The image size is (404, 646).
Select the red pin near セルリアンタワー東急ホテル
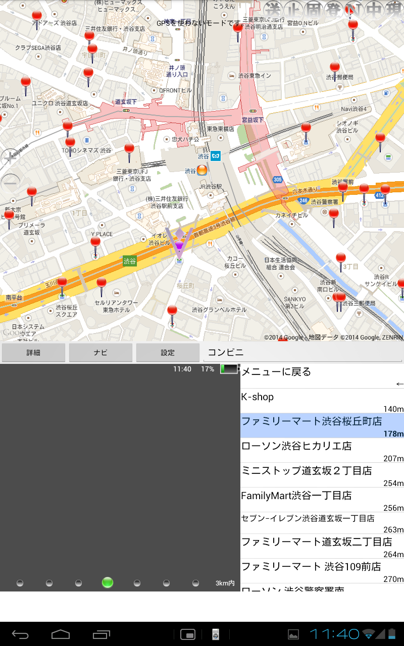click(x=102, y=287)
